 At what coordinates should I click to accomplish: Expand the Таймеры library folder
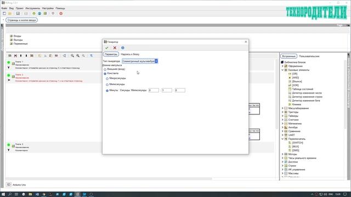[282, 116]
